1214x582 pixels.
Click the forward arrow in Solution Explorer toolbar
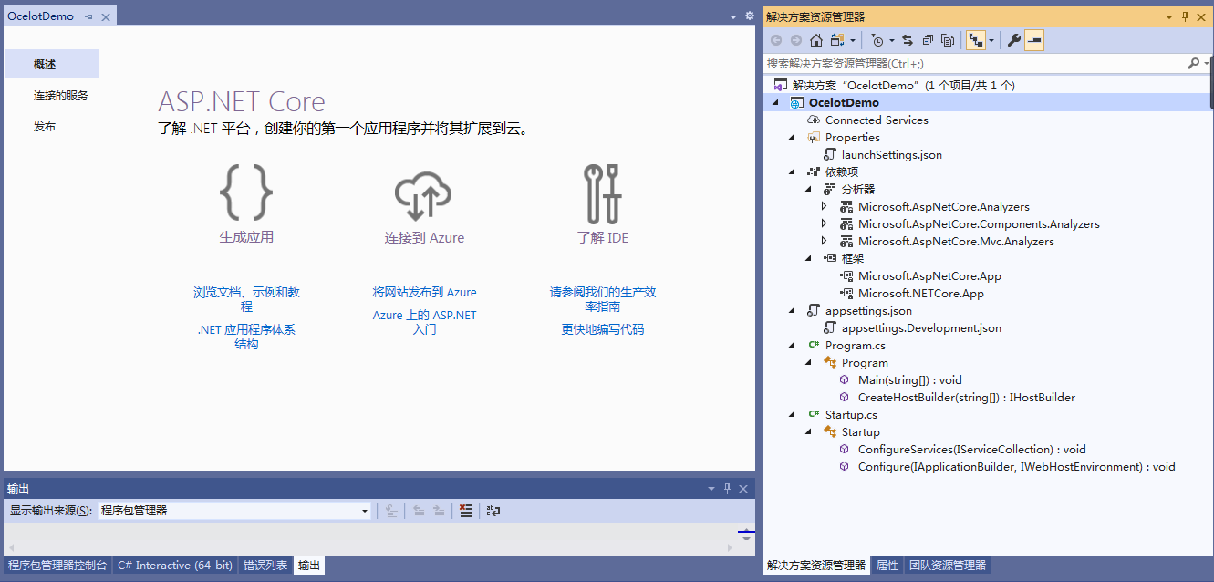click(796, 40)
